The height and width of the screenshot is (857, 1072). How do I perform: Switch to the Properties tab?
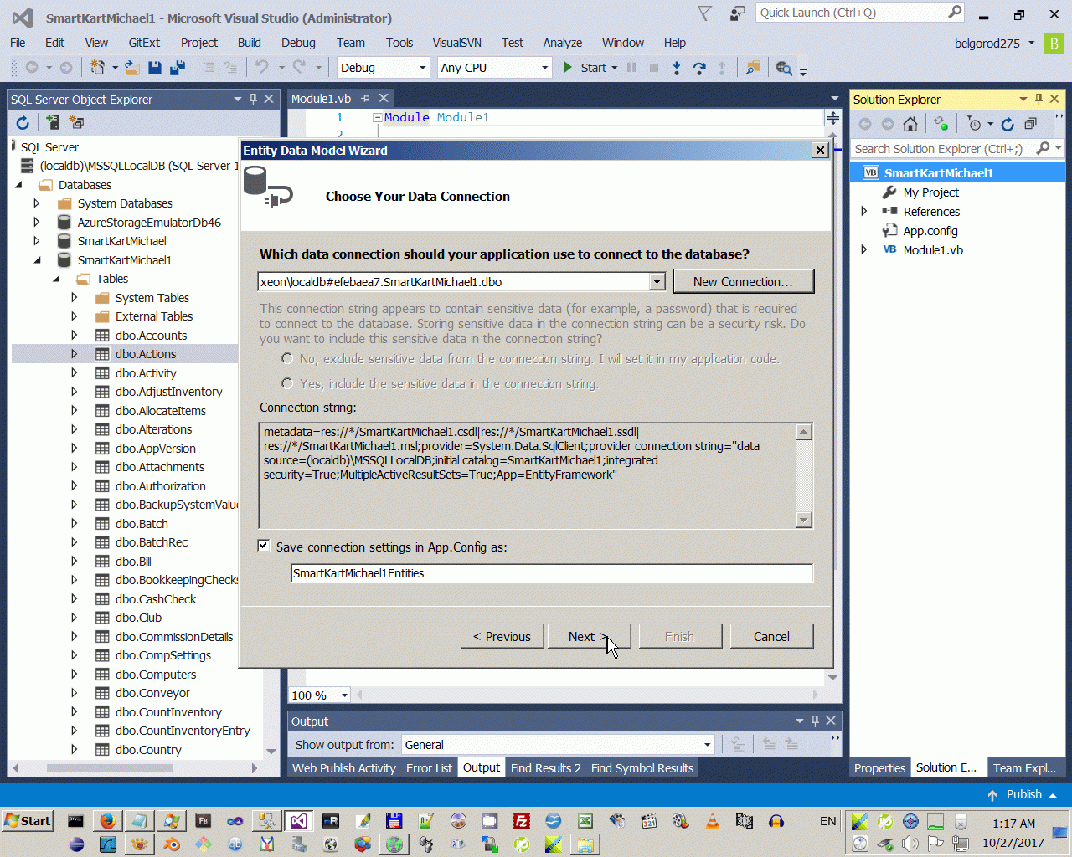(x=879, y=768)
